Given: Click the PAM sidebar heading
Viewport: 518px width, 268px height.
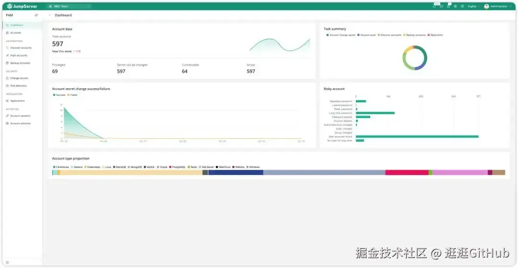Looking at the screenshot, I should click(x=9, y=15).
